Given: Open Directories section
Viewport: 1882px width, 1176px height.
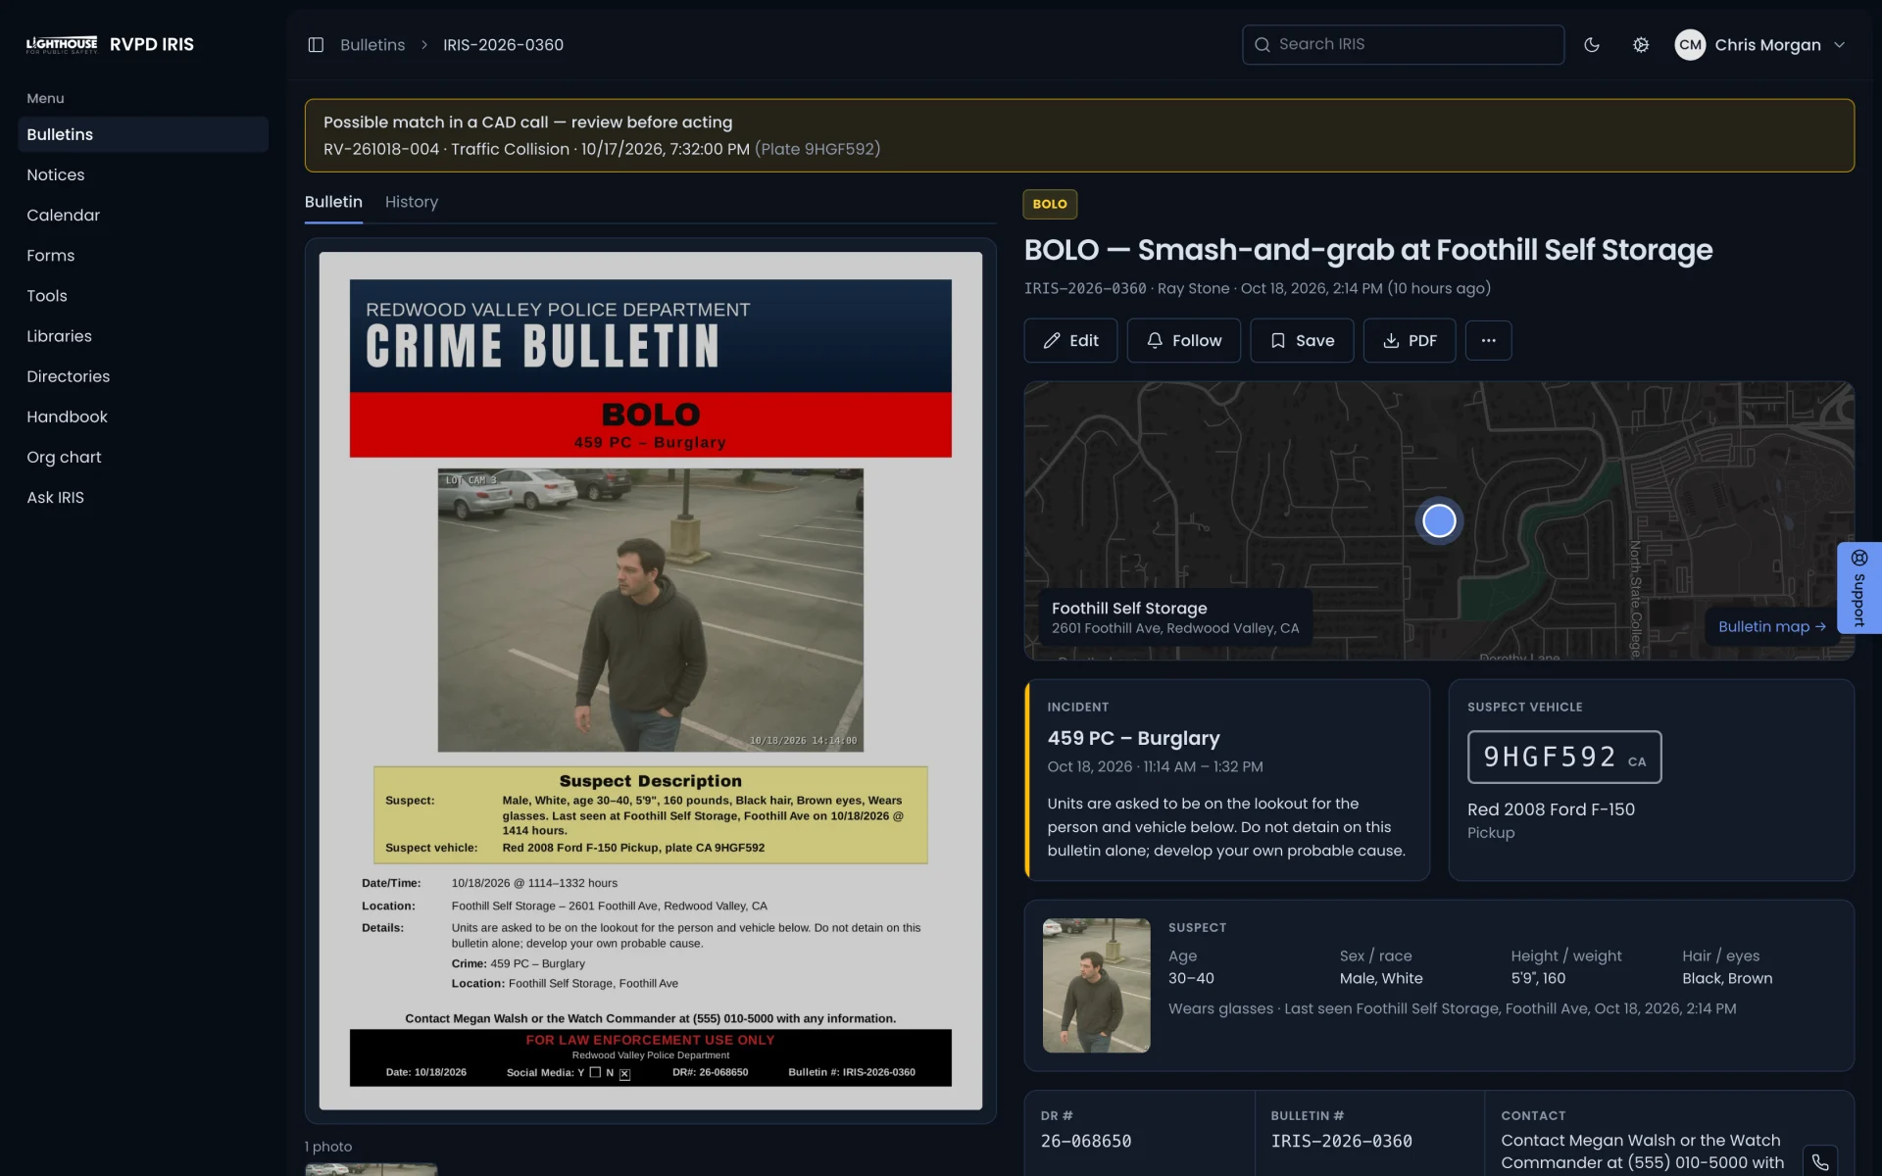Looking at the screenshot, I should pos(143,376).
